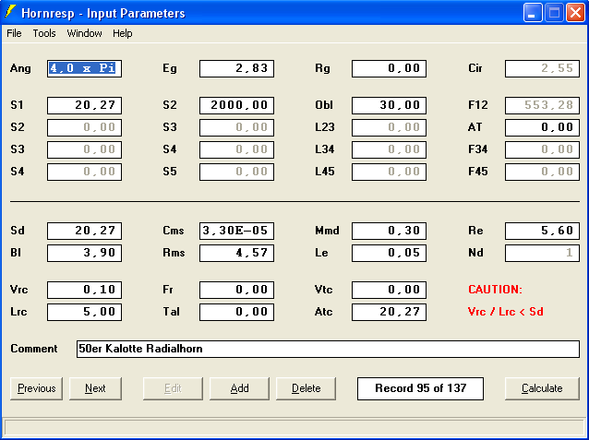This screenshot has height=440, width=589.
Task: Click the Vrc field showing 0,10
Action: click(x=85, y=290)
